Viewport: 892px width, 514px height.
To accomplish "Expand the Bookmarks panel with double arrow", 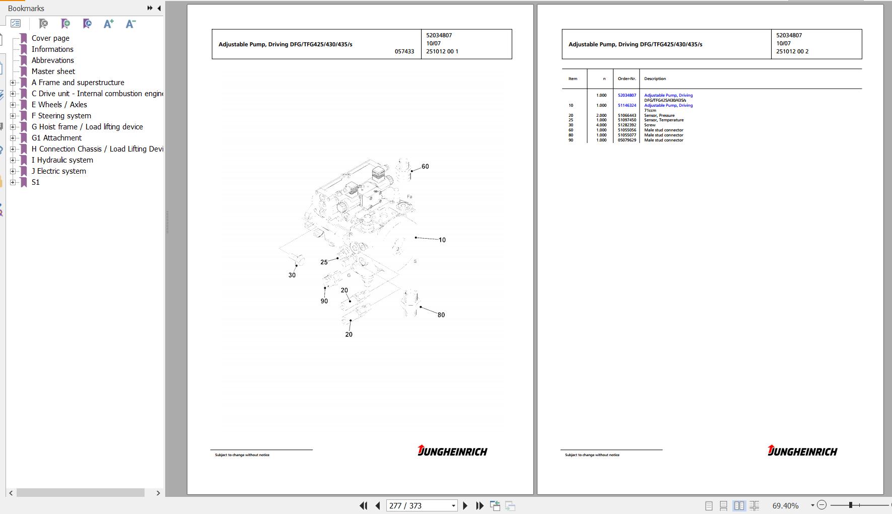I will click(150, 8).
